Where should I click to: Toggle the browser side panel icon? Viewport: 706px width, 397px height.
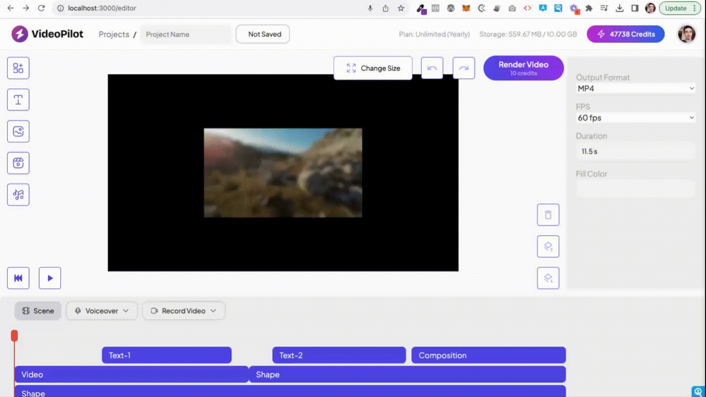635,8
